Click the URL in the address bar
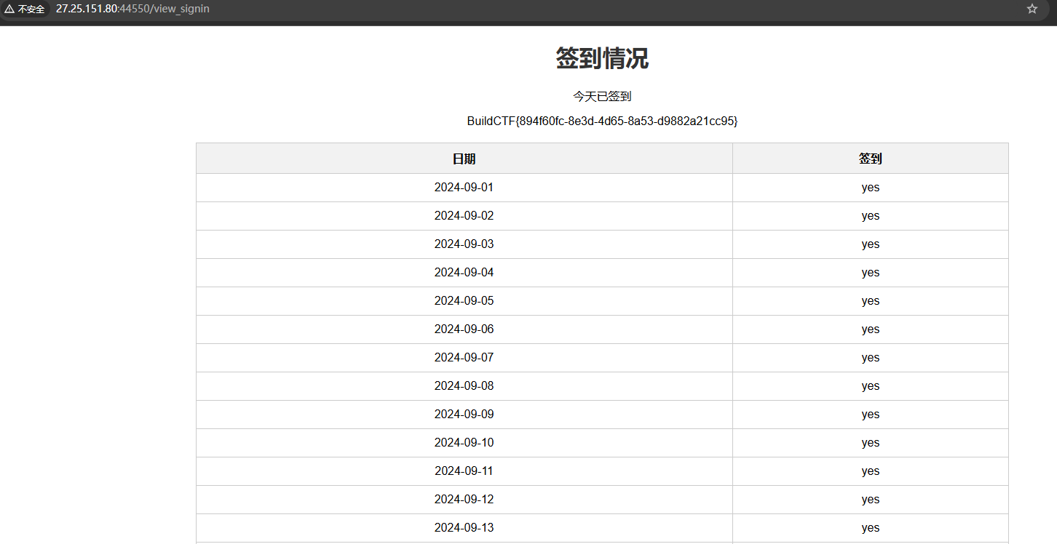The image size is (1057, 544). click(x=132, y=9)
